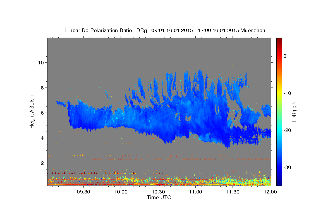335x223 pixels.
Task: Click the 'Time UTC' axis label
Action: pos(159,197)
